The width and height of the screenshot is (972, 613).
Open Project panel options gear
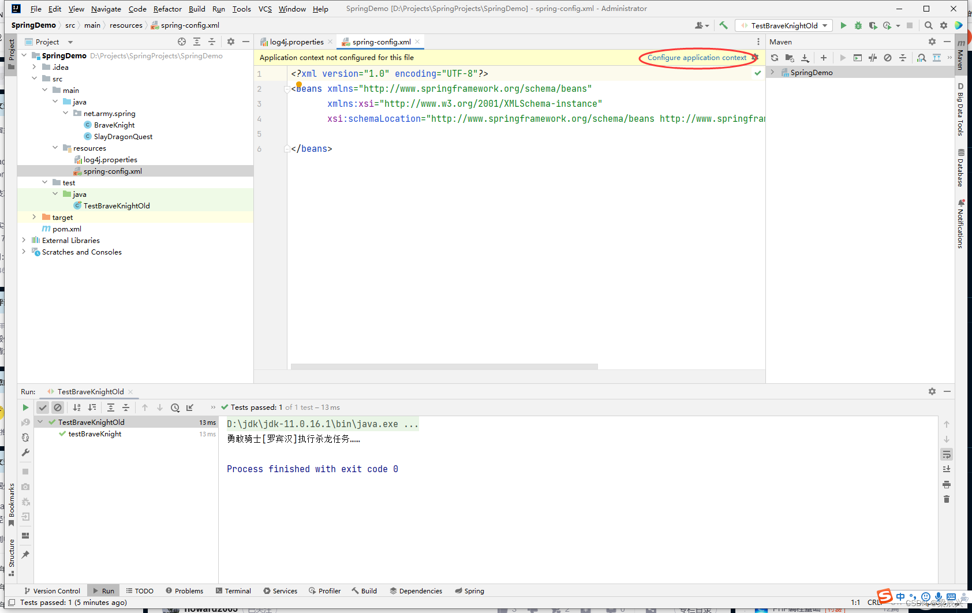tap(231, 42)
